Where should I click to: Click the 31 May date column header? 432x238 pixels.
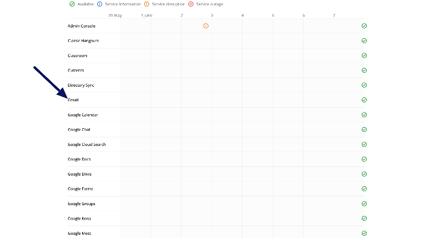(x=115, y=16)
